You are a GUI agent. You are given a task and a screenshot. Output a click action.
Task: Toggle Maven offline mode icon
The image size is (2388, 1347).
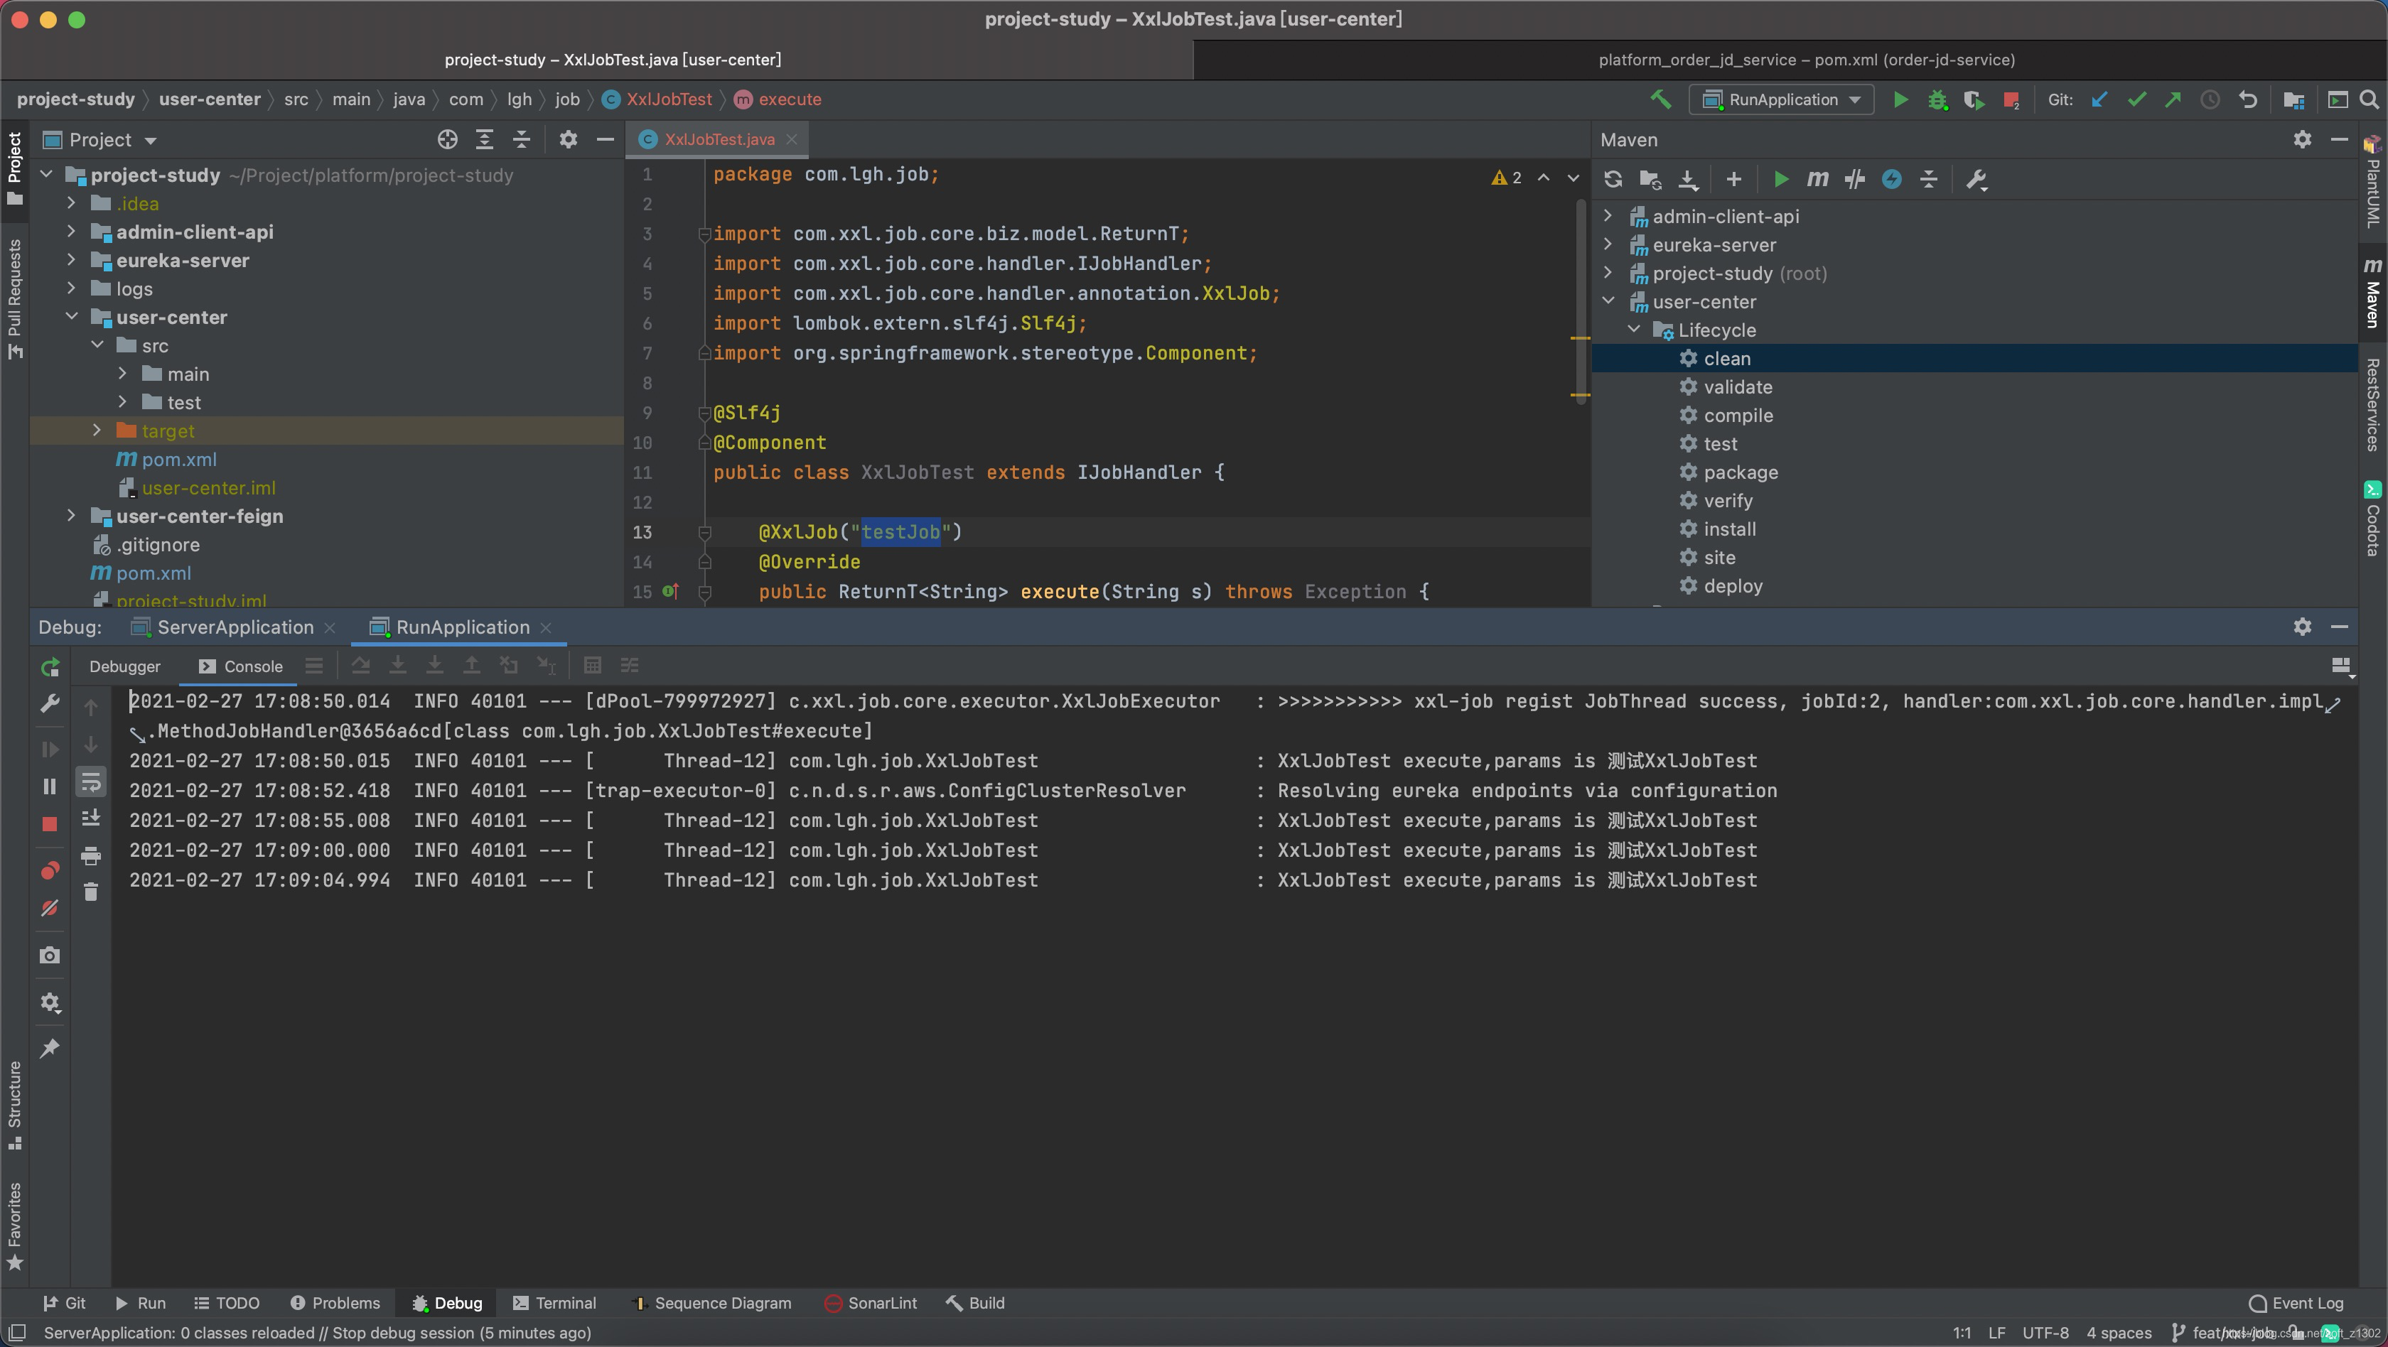tap(1854, 179)
